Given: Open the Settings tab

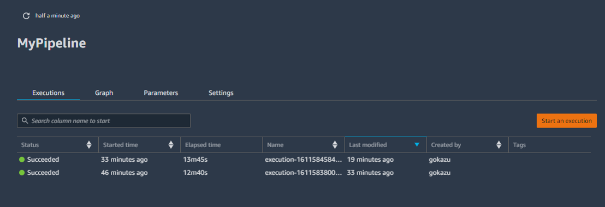Looking at the screenshot, I should tap(221, 93).
